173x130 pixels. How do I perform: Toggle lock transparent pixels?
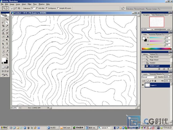click(x=148, y=81)
